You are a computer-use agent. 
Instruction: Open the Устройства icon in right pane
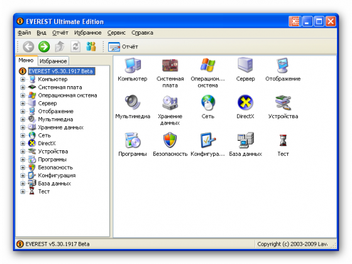pyautogui.click(x=283, y=102)
